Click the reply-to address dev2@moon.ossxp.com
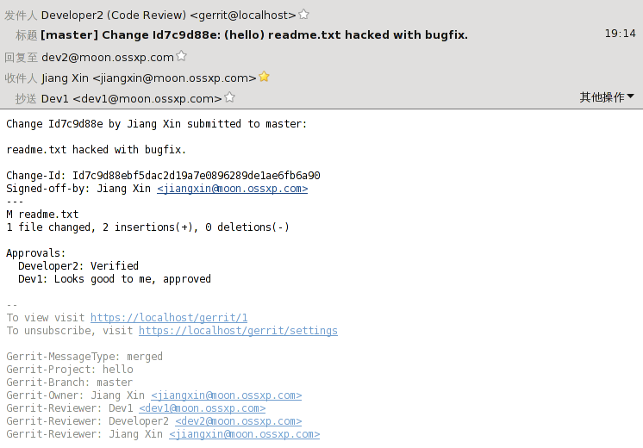 [108, 57]
